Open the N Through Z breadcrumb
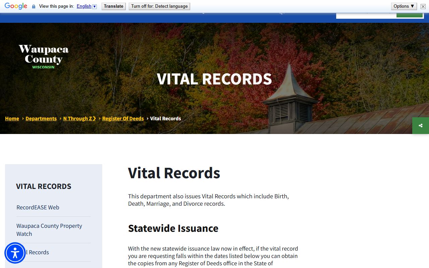Image resolution: width=429 pixels, height=268 pixels. click(x=79, y=119)
